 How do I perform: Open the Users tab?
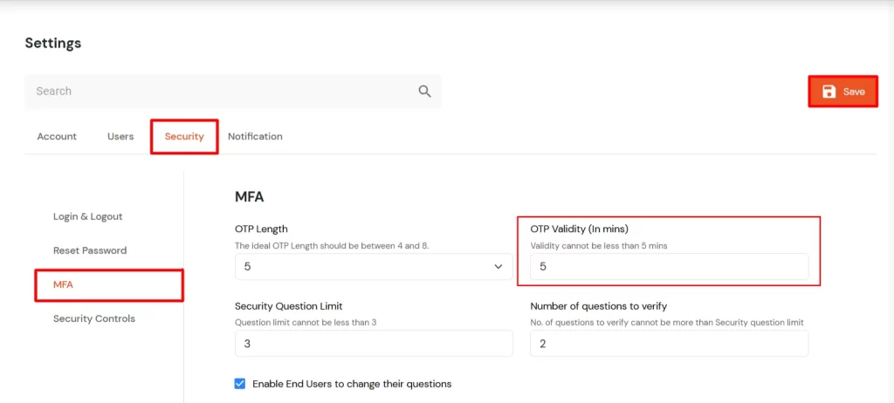[x=120, y=136]
